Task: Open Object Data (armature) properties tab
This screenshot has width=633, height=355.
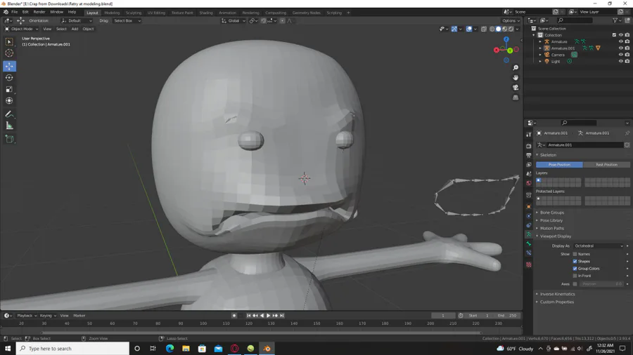Action: [528, 234]
